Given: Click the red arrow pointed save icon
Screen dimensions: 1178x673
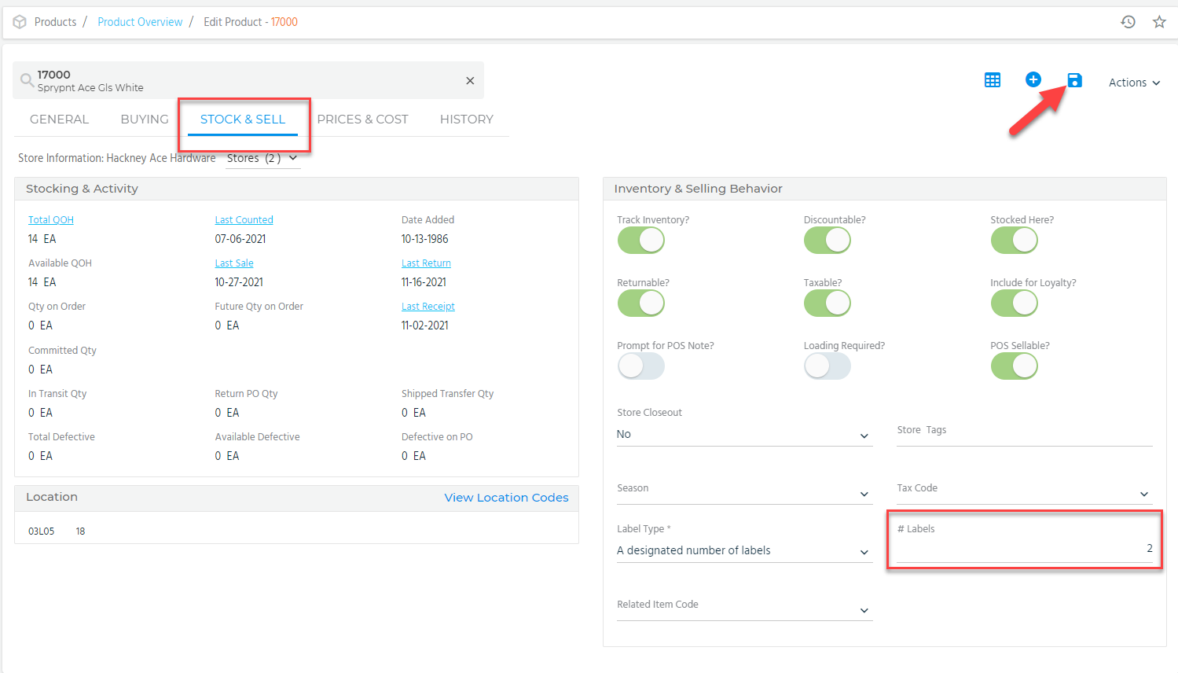Looking at the screenshot, I should point(1074,79).
